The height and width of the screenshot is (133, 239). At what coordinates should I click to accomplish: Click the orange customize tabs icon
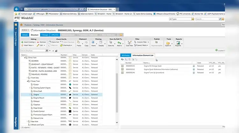tap(121, 35)
